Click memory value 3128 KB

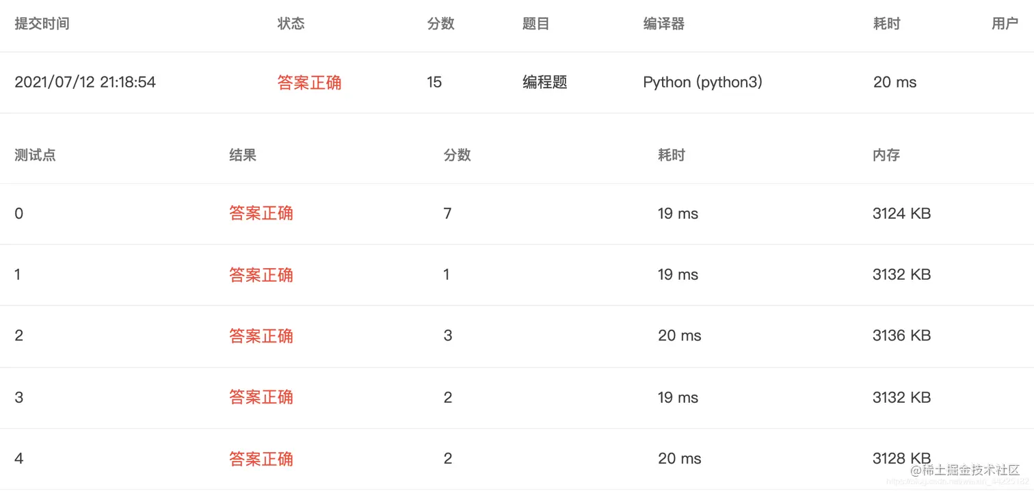pyautogui.click(x=901, y=458)
